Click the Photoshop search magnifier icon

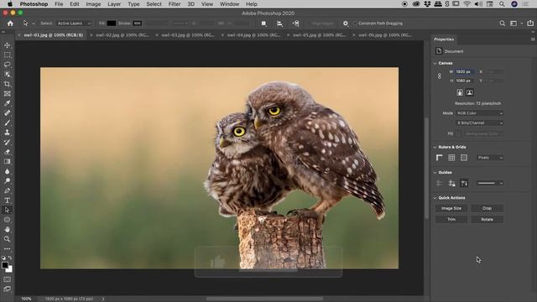[502, 23]
